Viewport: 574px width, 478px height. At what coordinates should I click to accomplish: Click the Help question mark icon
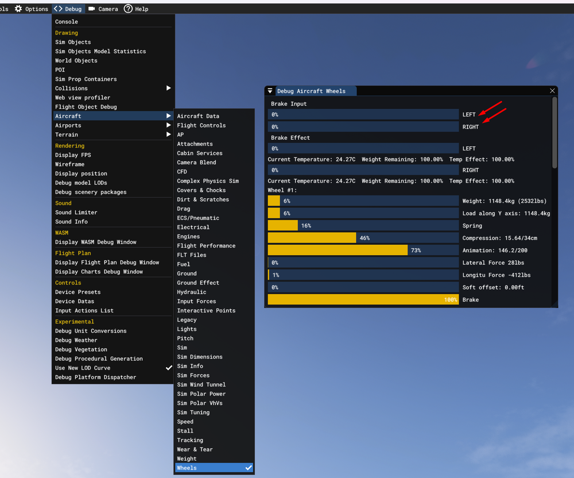(127, 9)
